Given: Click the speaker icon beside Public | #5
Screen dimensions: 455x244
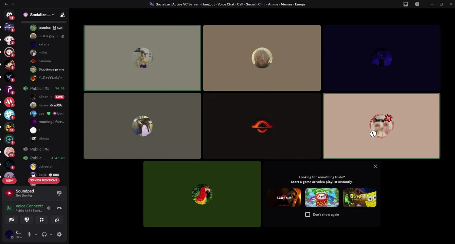Looking at the screenshot, I should [25, 88].
